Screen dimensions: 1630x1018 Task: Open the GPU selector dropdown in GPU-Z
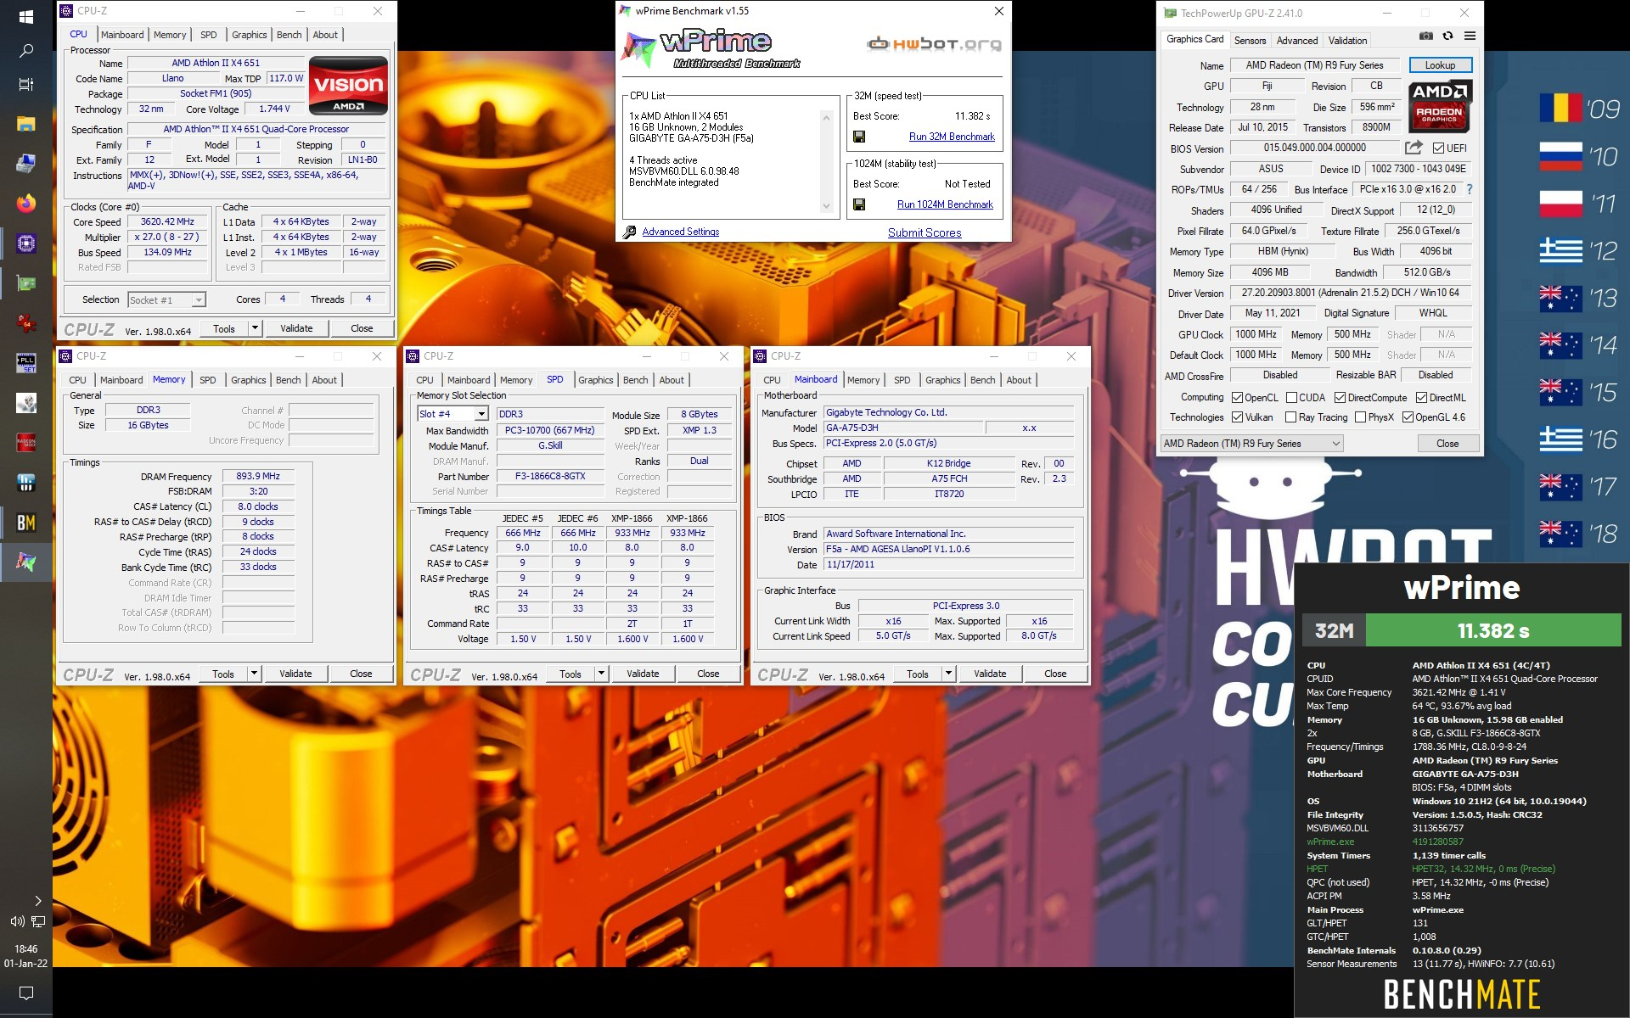point(1251,443)
